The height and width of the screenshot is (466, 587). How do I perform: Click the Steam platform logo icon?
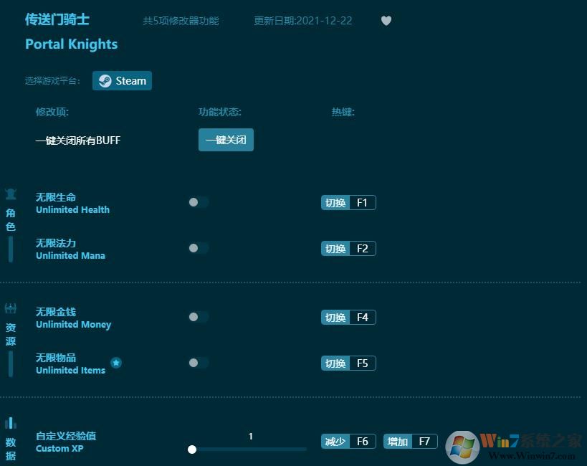[x=105, y=80]
